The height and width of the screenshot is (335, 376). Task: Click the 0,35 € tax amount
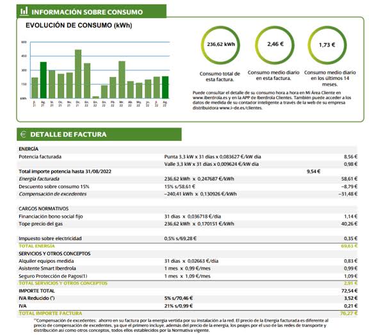tap(350, 239)
